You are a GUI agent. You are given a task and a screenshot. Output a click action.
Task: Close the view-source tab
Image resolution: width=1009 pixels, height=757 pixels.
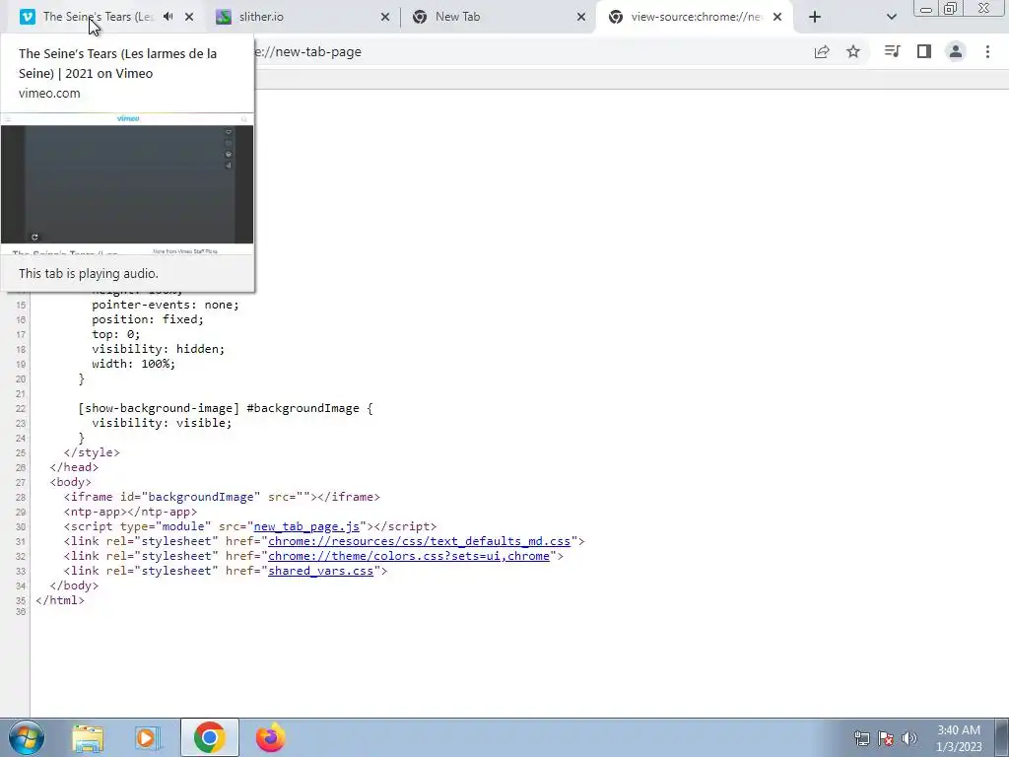click(x=777, y=17)
